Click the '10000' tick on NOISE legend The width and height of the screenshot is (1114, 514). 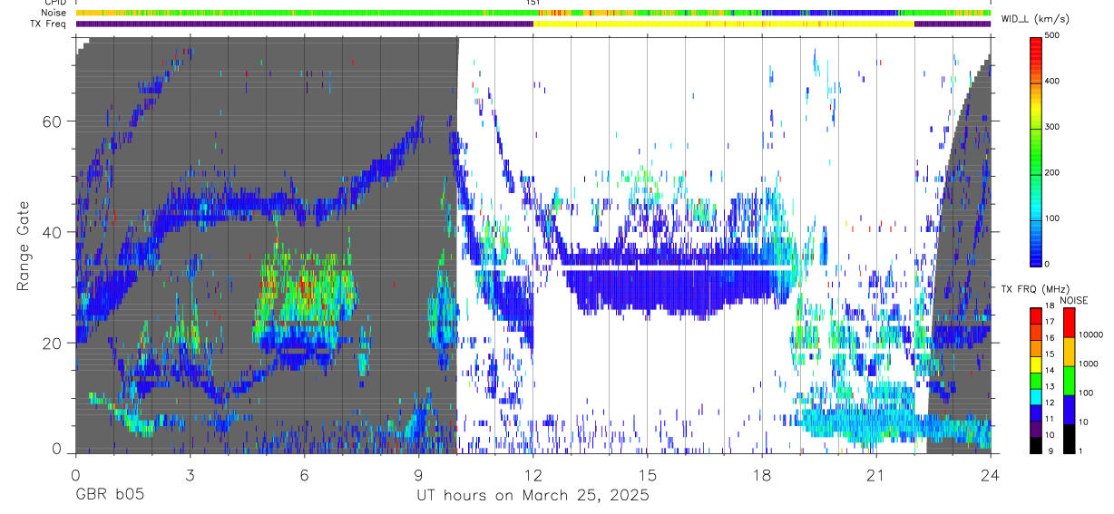pyautogui.click(x=1091, y=335)
